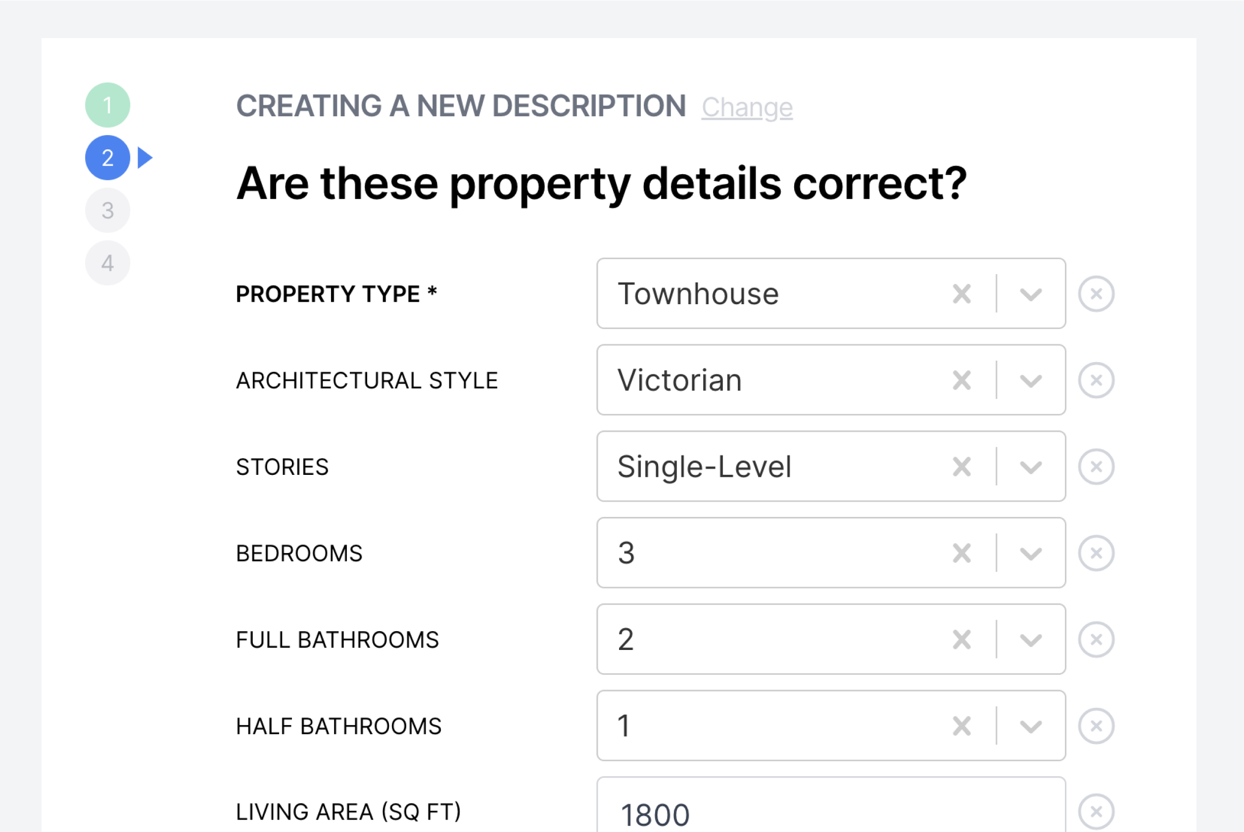The width and height of the screenshot is (1244, 832).
Task: Clear the Townhouse selection in Property Type
Action: pos(961,293)
